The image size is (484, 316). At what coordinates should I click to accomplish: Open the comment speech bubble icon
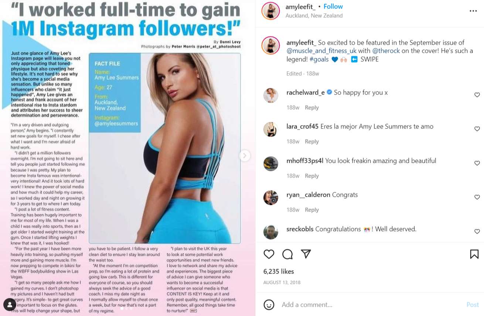click(x=287, y=254)
